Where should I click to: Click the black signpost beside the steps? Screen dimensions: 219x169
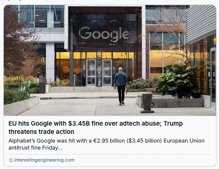coord(42,85)
